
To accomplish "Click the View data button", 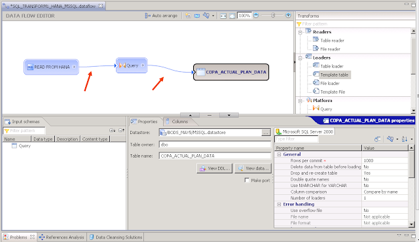I will pos(253,168).
